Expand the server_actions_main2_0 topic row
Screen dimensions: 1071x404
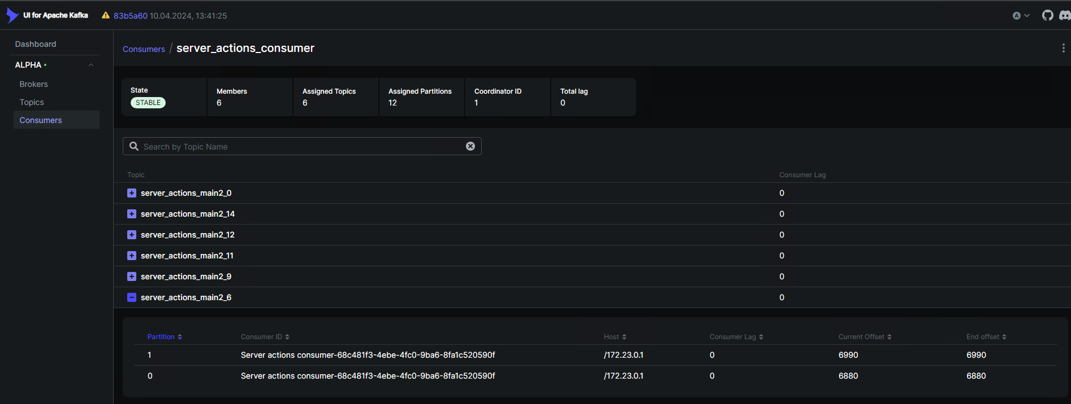132,193
